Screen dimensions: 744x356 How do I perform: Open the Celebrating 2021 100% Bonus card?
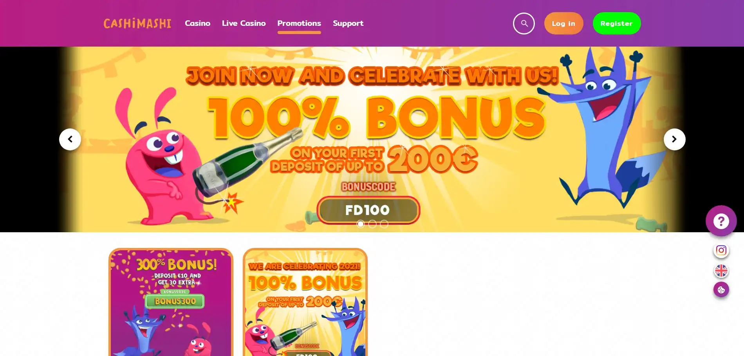tap(305, 302)
